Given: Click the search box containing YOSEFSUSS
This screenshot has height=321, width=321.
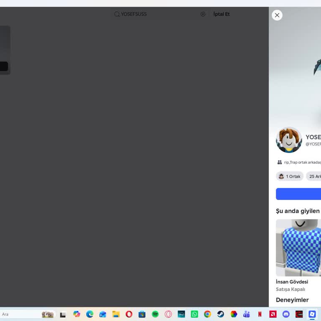Looking at the screenshot, I should pos(160,14).
